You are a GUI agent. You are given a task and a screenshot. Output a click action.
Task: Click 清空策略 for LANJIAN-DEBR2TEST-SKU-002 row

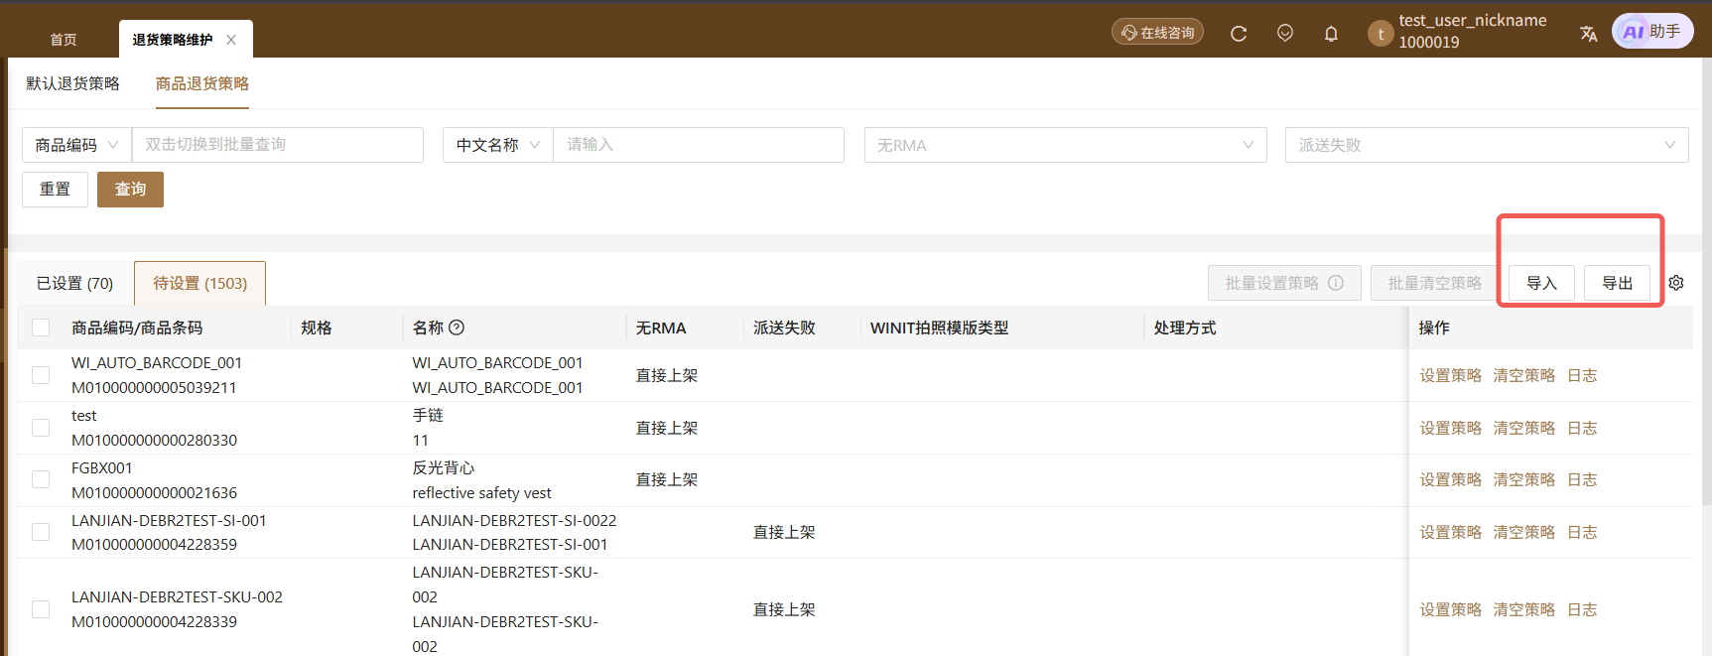(1524, 609)
